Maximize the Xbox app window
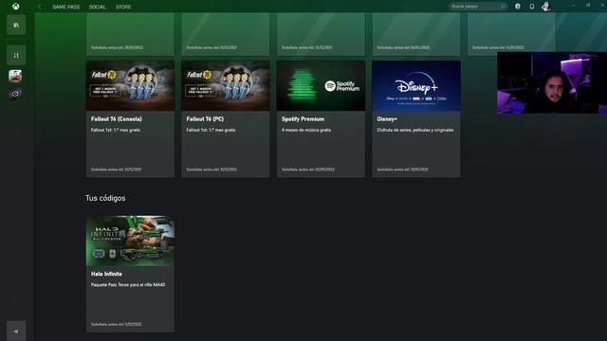607x341 pixels. 588,6
